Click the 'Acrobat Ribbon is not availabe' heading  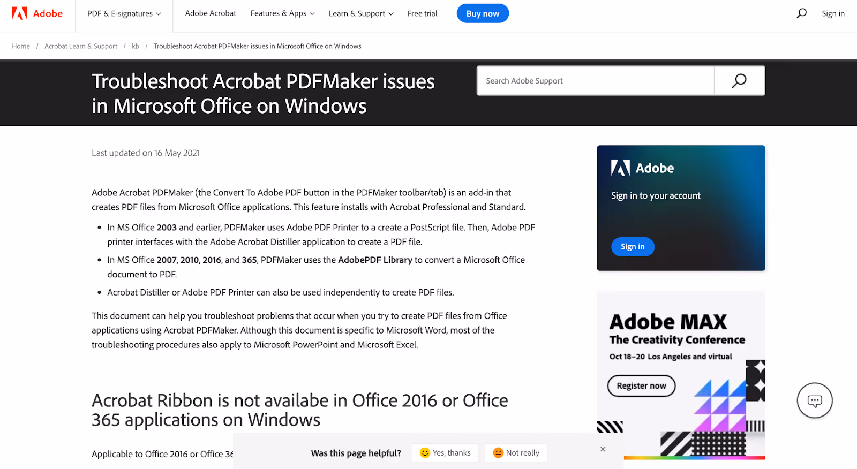[300, 410]
